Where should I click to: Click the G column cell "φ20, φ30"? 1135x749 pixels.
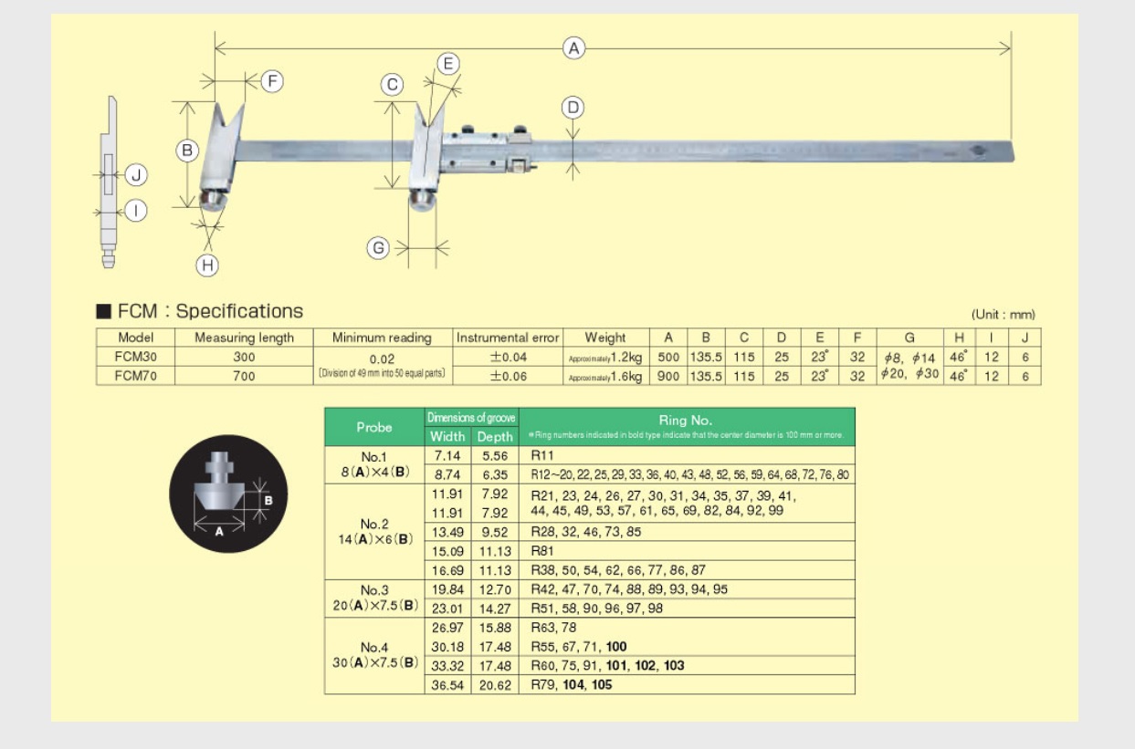click(x=909, y=373)
